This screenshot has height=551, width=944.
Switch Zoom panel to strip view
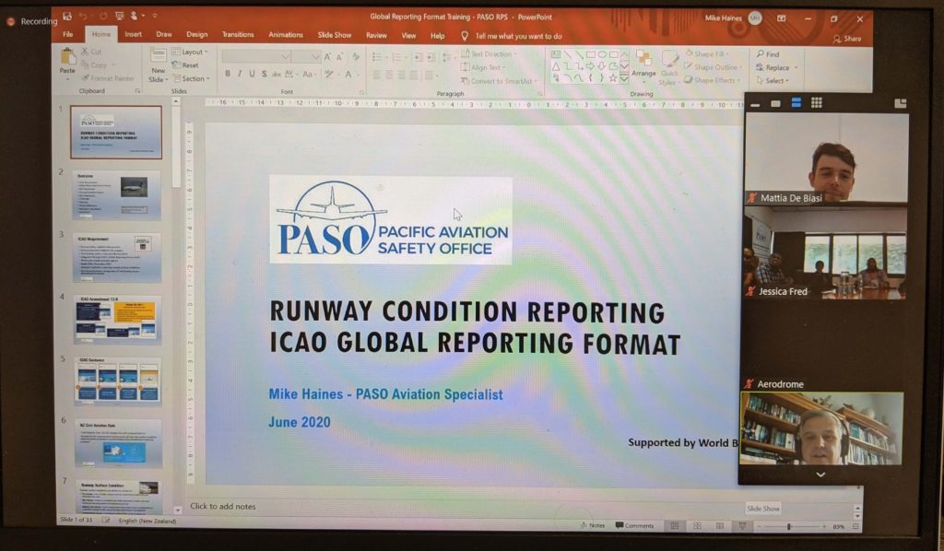(x=796, y=103)
